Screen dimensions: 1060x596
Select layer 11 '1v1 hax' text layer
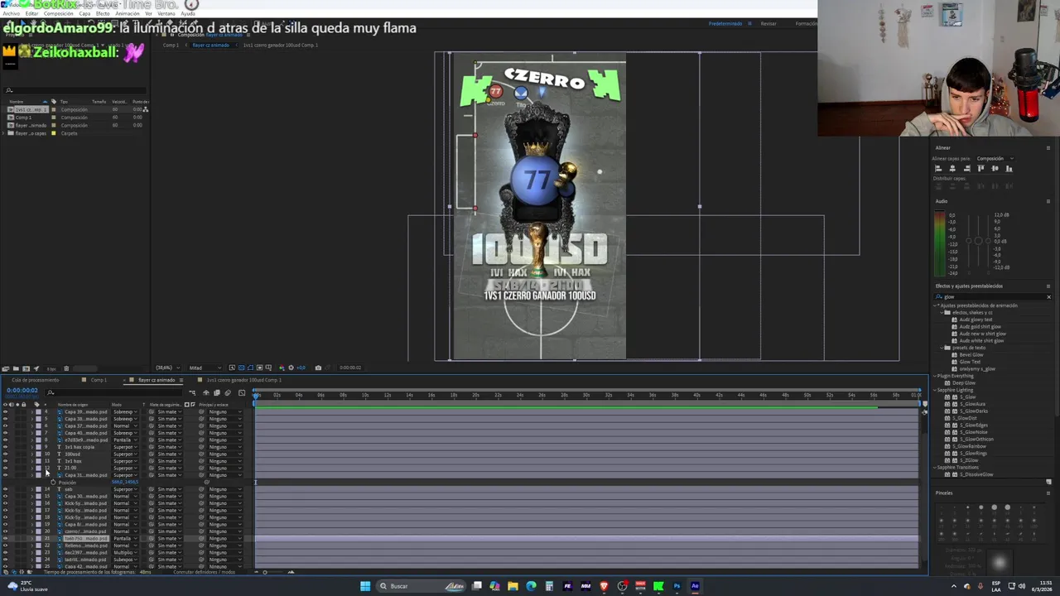coord(73,461)
